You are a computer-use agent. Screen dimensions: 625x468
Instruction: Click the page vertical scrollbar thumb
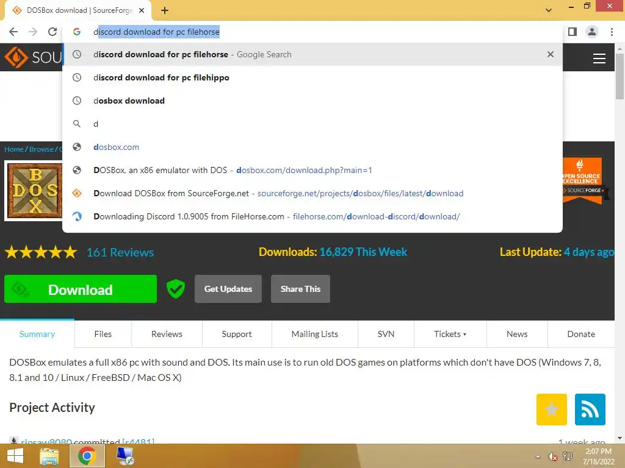click(x=620, y=76)
